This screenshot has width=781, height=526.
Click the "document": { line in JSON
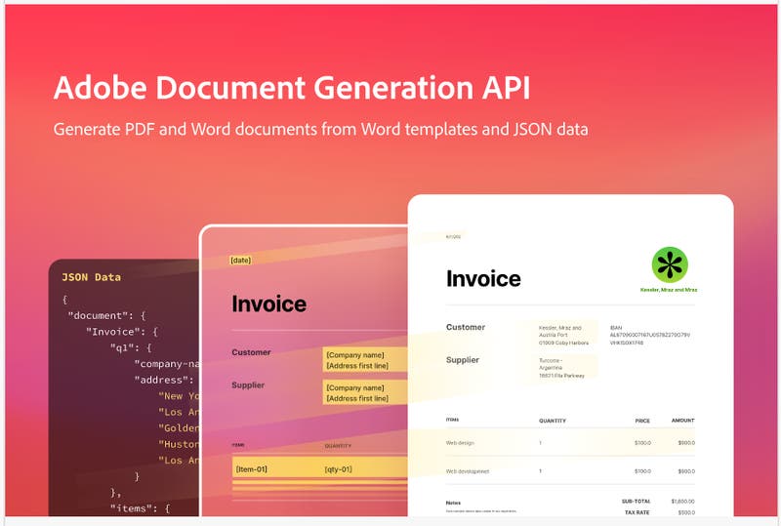pos(106,316)
